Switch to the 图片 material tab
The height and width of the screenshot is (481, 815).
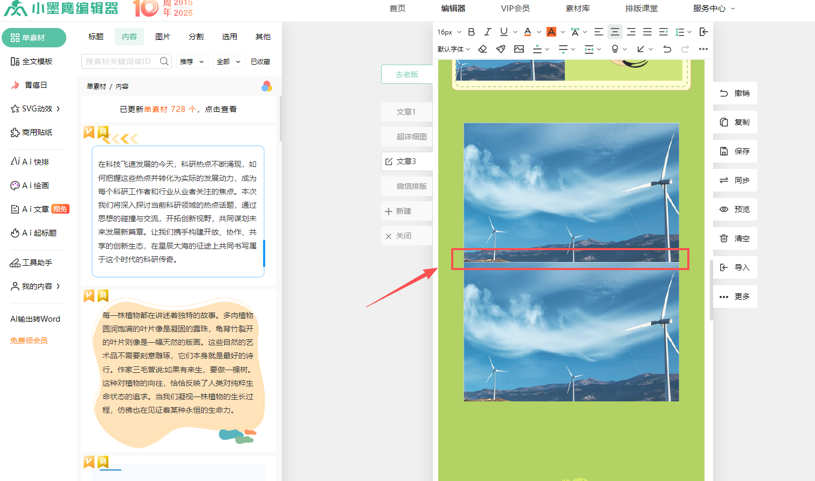(x=163, y=37)
